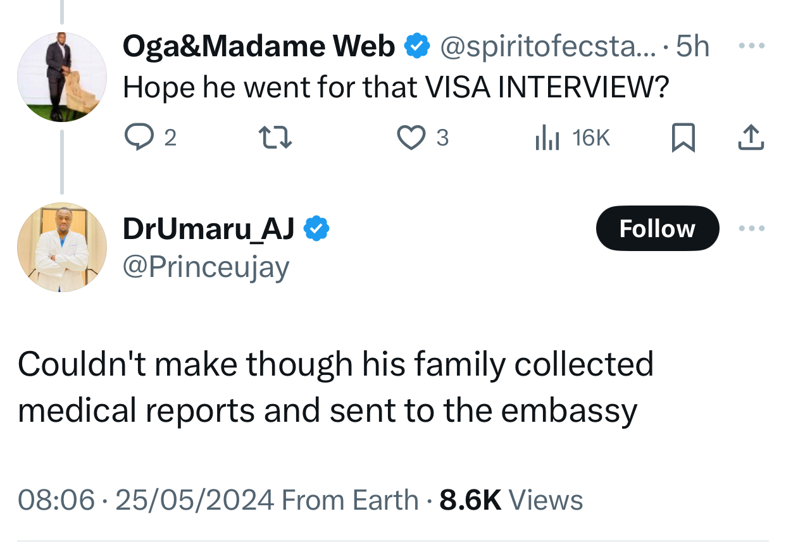Click the 5h timestamp on the tweet
This screenshot has width=786, height=547.
point(692,47)
